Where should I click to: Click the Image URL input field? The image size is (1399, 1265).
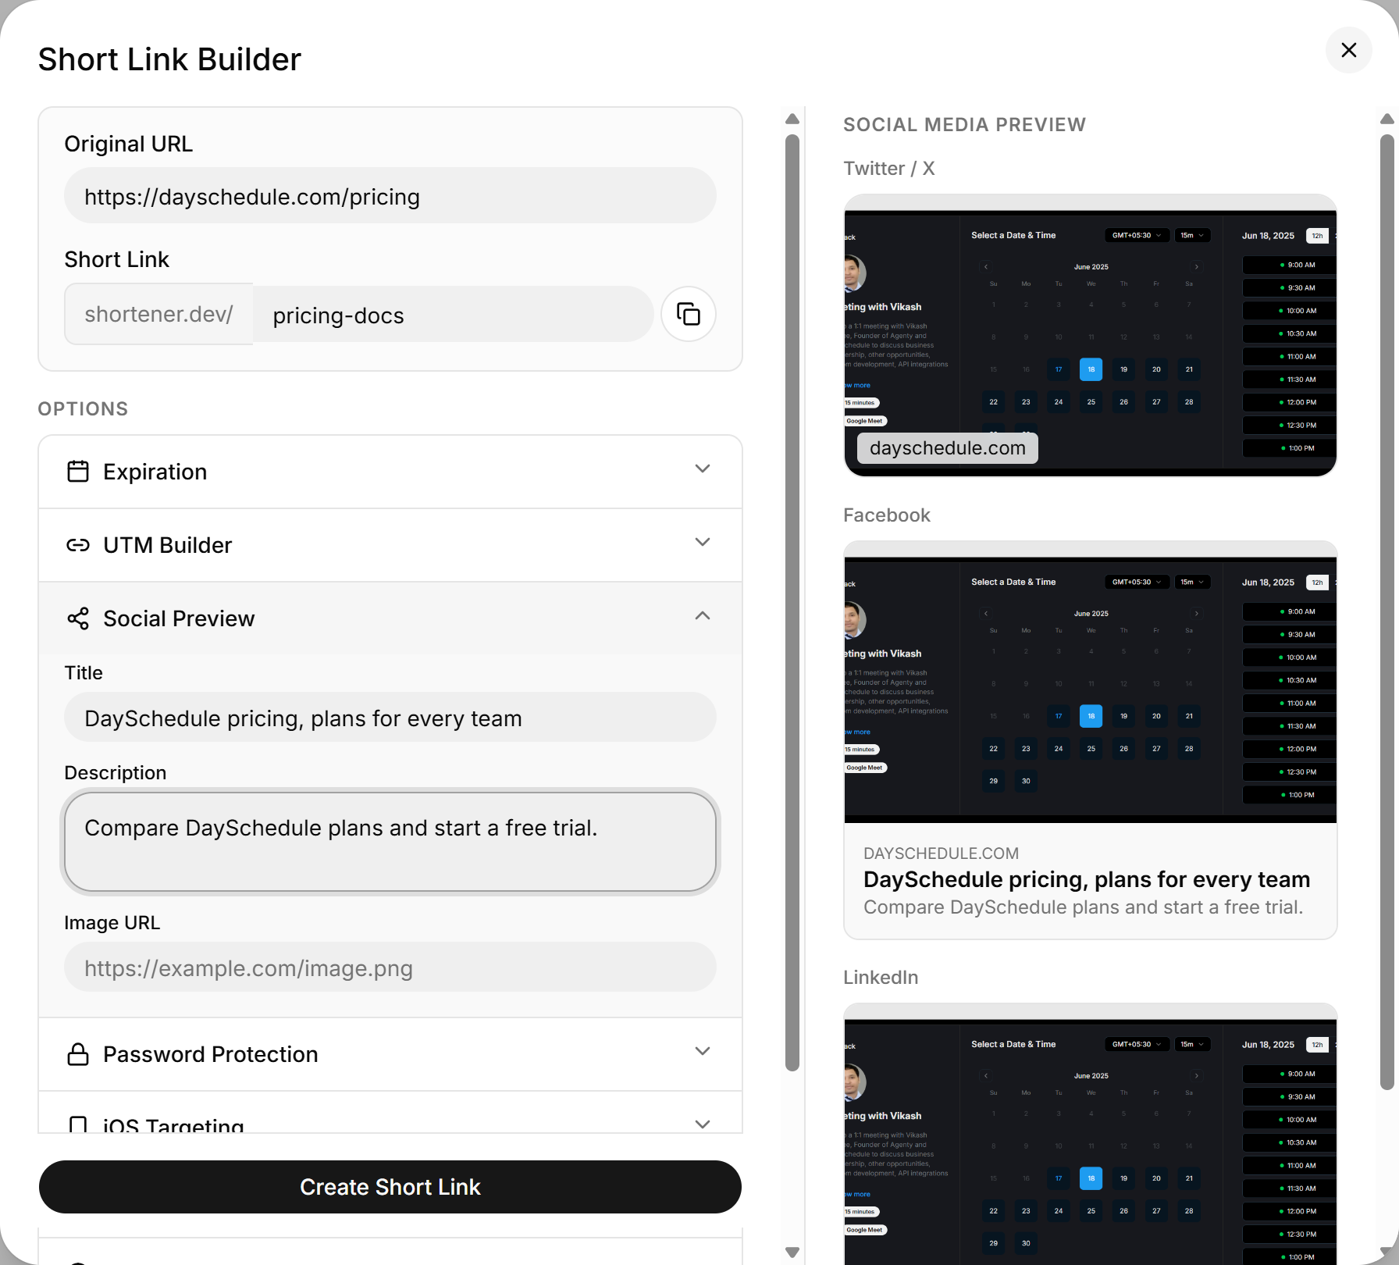pyautogui.click(x=390, y=967)
